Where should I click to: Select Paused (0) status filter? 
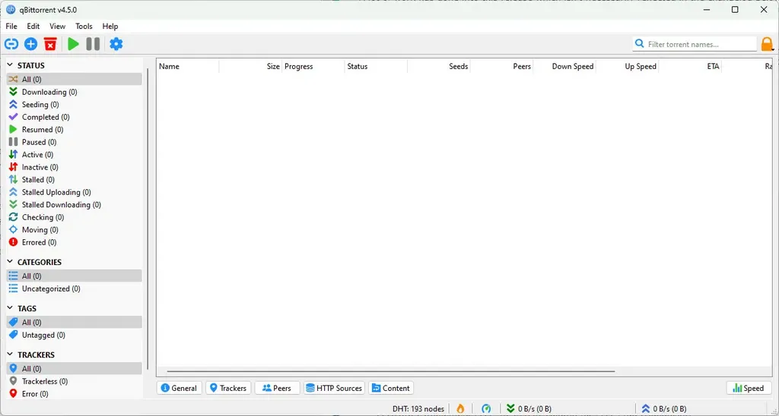pos(74,142)
